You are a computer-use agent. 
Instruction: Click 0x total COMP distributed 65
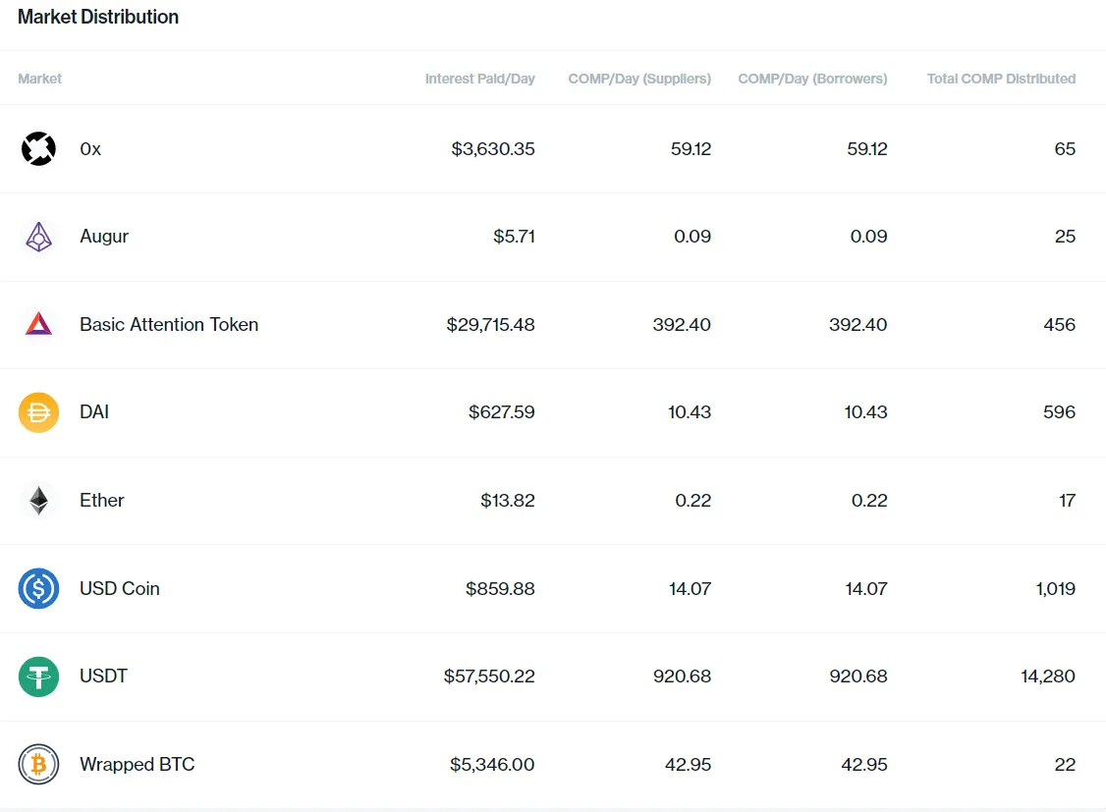(1065, 148)
